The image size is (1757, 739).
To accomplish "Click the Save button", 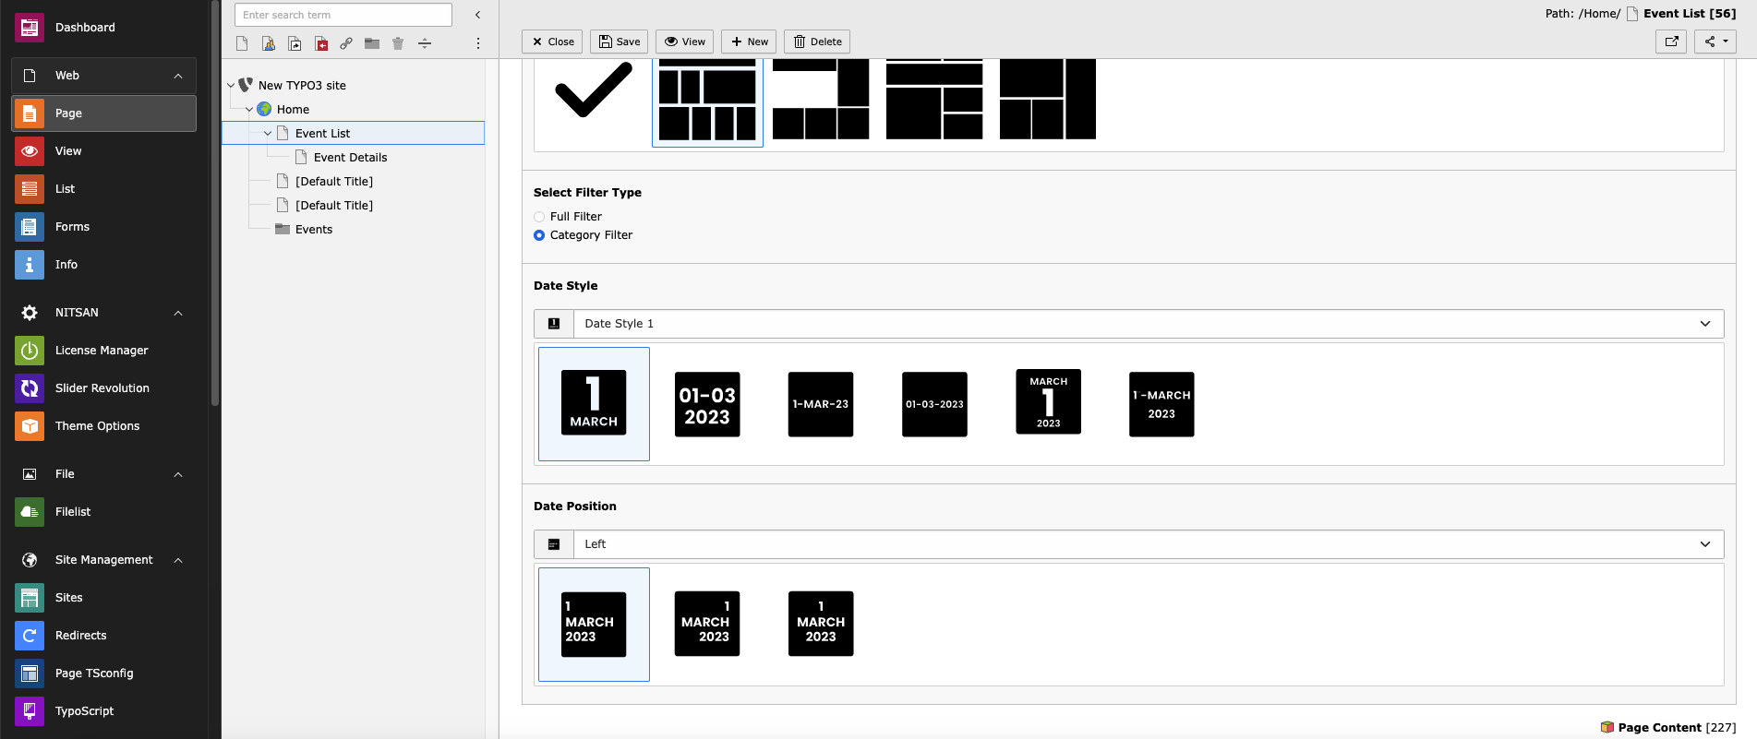I will coord(619,42).
